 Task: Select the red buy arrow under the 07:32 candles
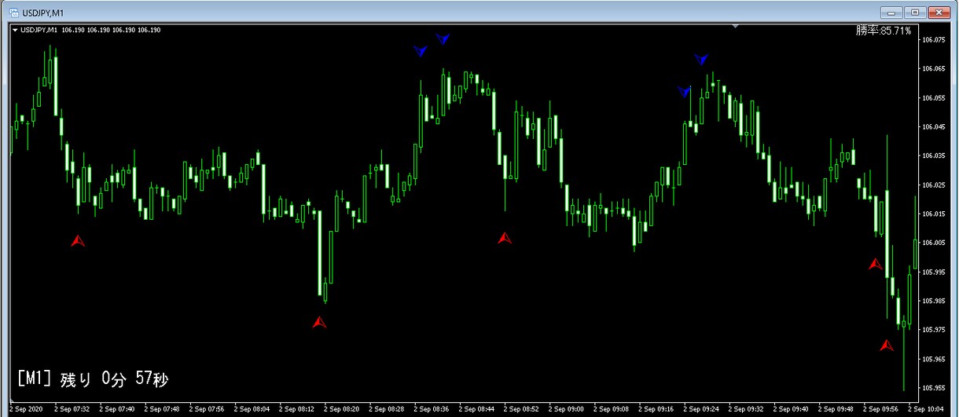point(77,240)
